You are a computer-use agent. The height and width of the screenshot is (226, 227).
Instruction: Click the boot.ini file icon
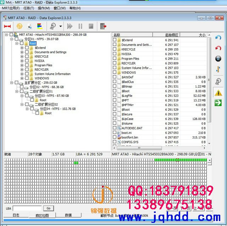click(119, 133)
